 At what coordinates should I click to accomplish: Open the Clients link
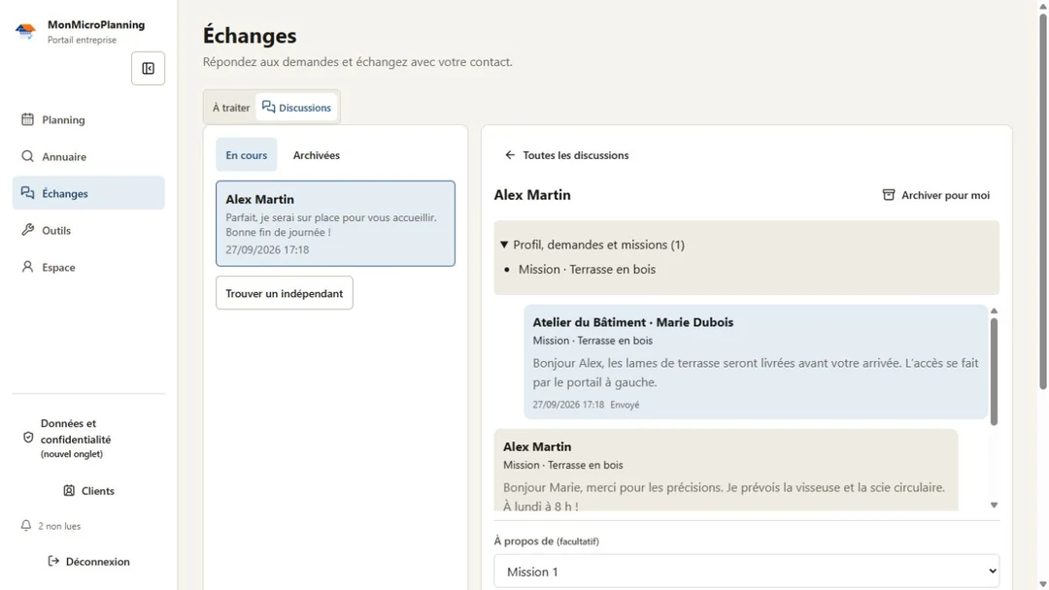coord(88,490)
